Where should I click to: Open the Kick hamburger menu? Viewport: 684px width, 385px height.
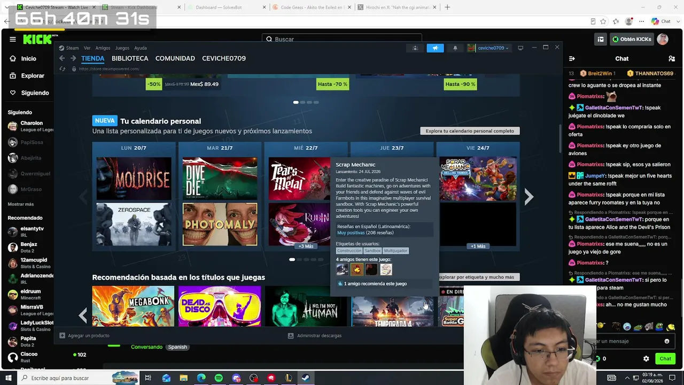click(x=13, y=39)
